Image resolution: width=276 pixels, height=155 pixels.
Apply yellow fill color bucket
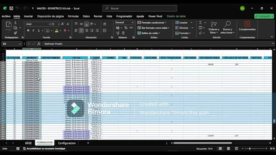coord(57,30)
